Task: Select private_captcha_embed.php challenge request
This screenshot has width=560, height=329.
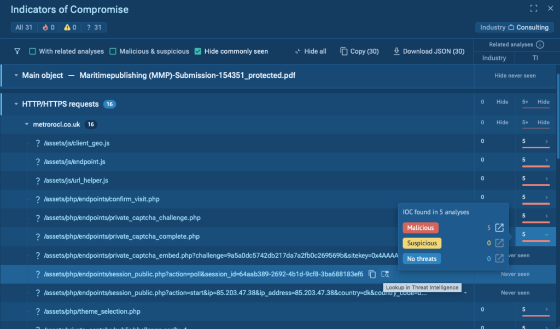Action: point(221,255)
